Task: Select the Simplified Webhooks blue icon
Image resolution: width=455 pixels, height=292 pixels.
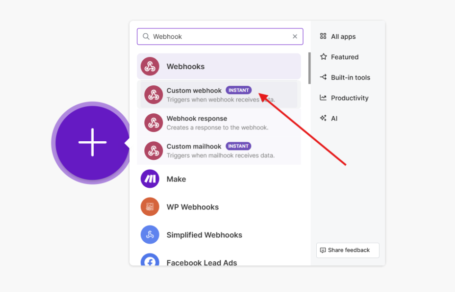Action: click(x=150, y=235)
